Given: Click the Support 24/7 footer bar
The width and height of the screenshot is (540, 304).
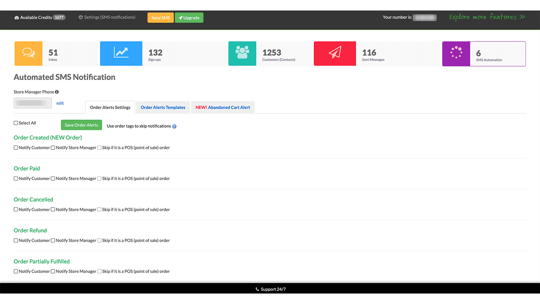Looking at the screenshot, I should 270,289.
